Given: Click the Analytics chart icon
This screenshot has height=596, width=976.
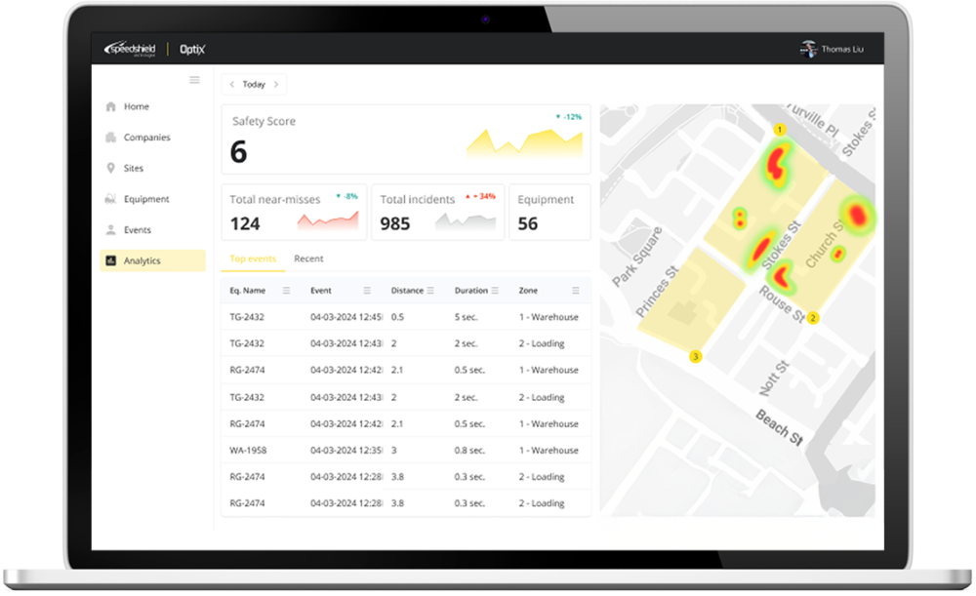Looking at the screenshot, I should pos(111,260).
